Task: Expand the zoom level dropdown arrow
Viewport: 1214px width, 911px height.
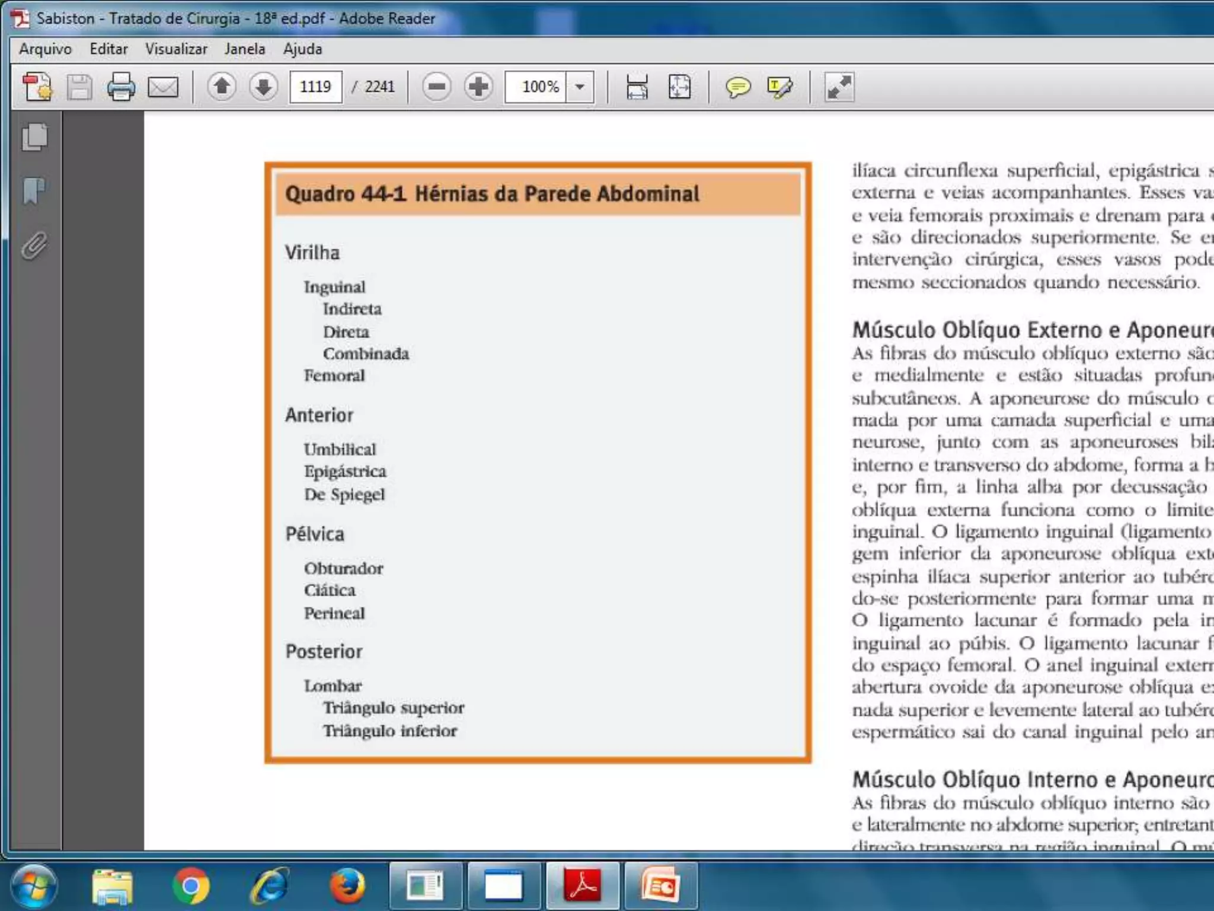Action: (580, 87)
